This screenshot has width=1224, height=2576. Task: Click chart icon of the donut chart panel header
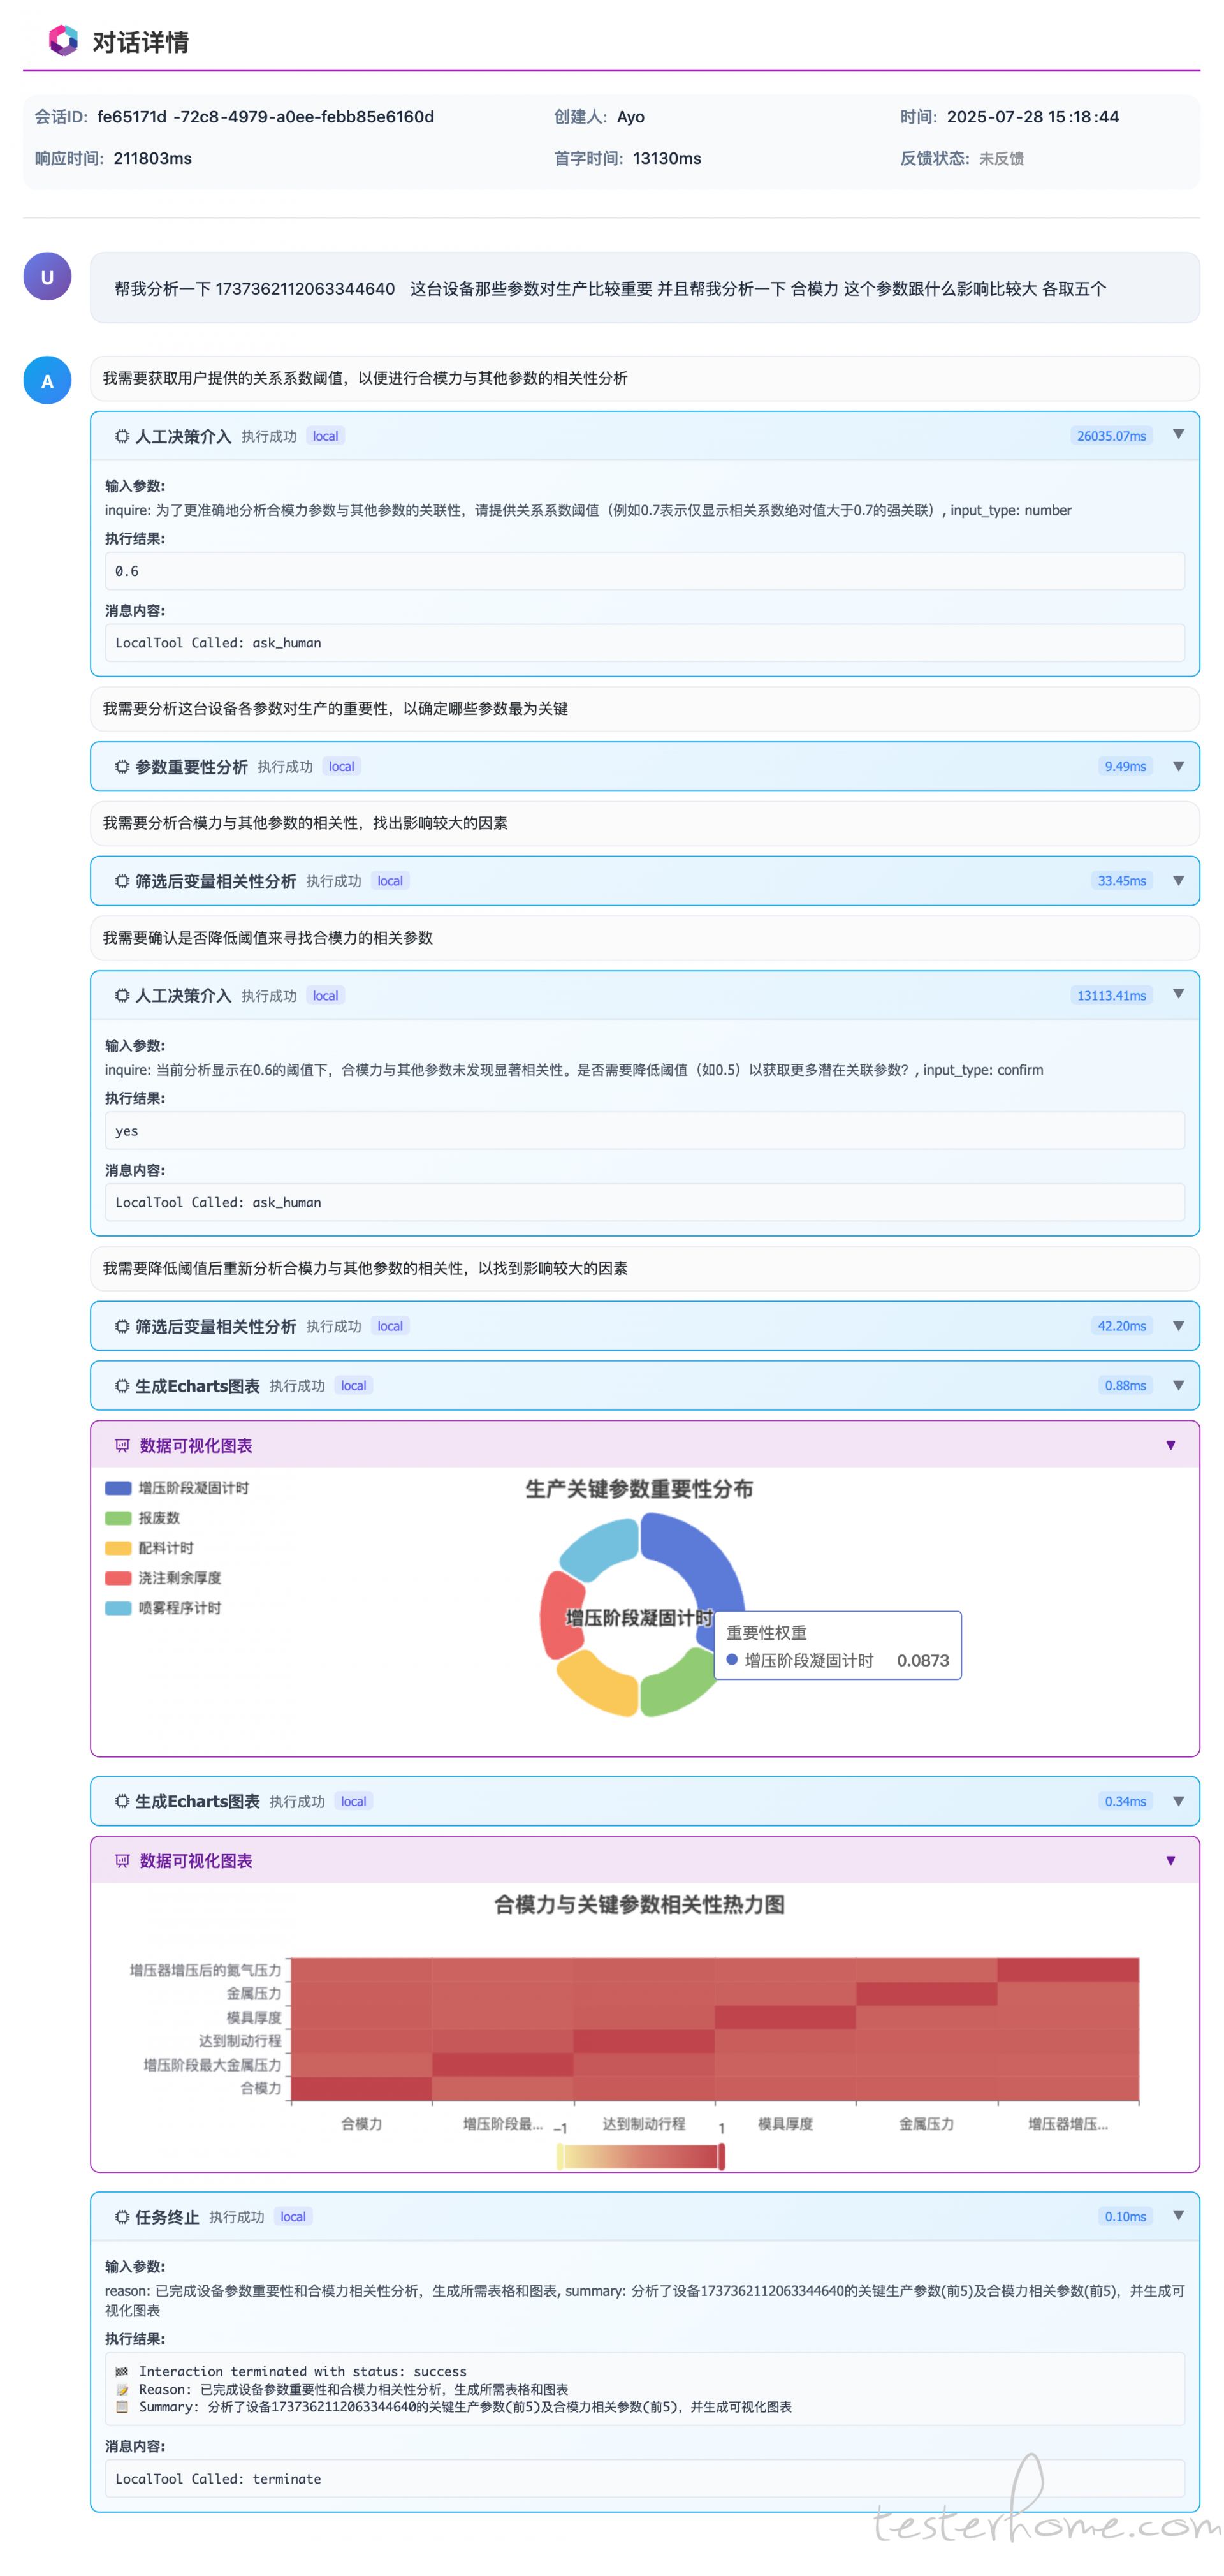(x=122, y=1446)
